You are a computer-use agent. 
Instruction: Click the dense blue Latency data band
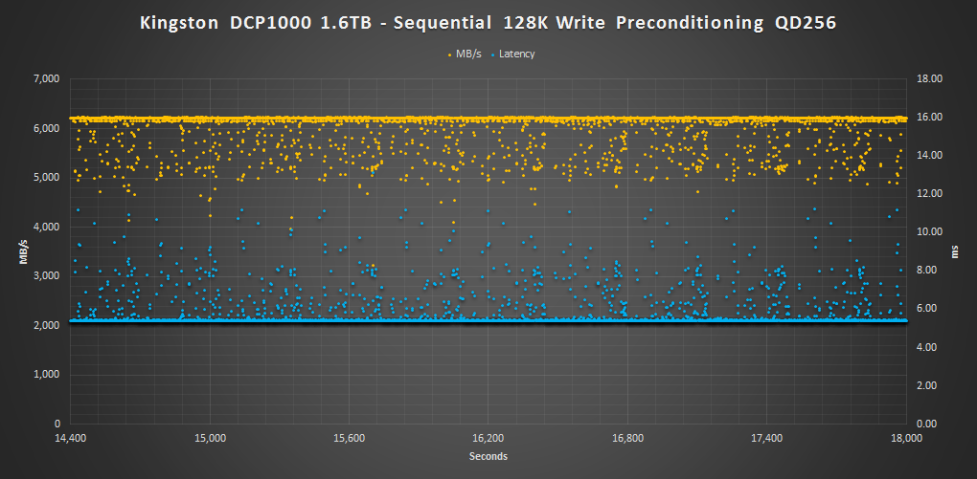488,319
